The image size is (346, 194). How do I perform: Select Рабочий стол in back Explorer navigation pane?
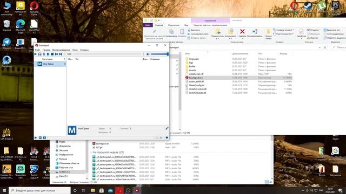point(66,168)
